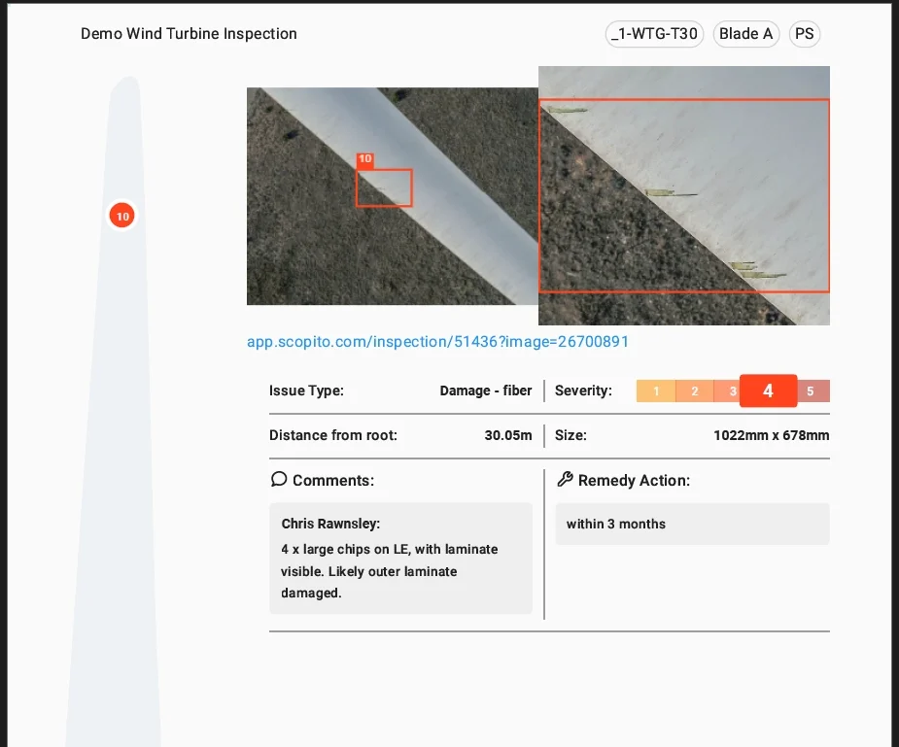Select severity level 3
The height and width of the screenshot is (747, 899).
727,391
